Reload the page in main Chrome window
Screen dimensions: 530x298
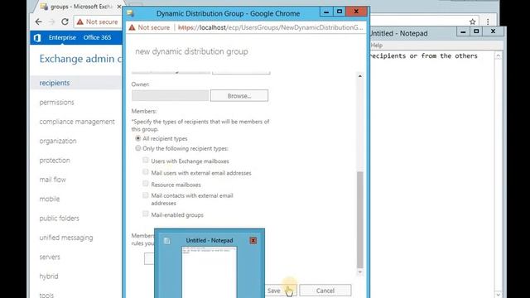coord(65,22)
